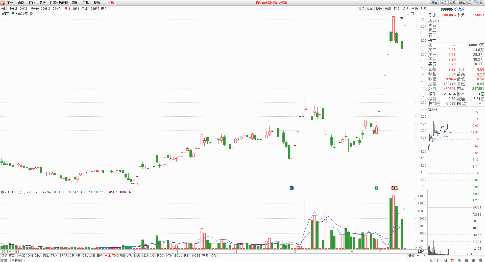This screenshot has height=262, width=485.
Task: Select the 60分钟 period
Action: coord(57,9)
